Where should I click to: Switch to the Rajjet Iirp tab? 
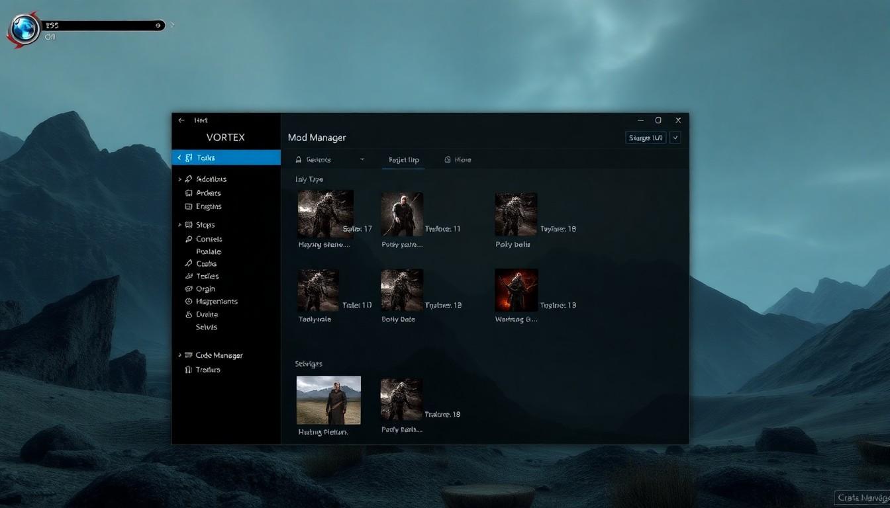403,159
